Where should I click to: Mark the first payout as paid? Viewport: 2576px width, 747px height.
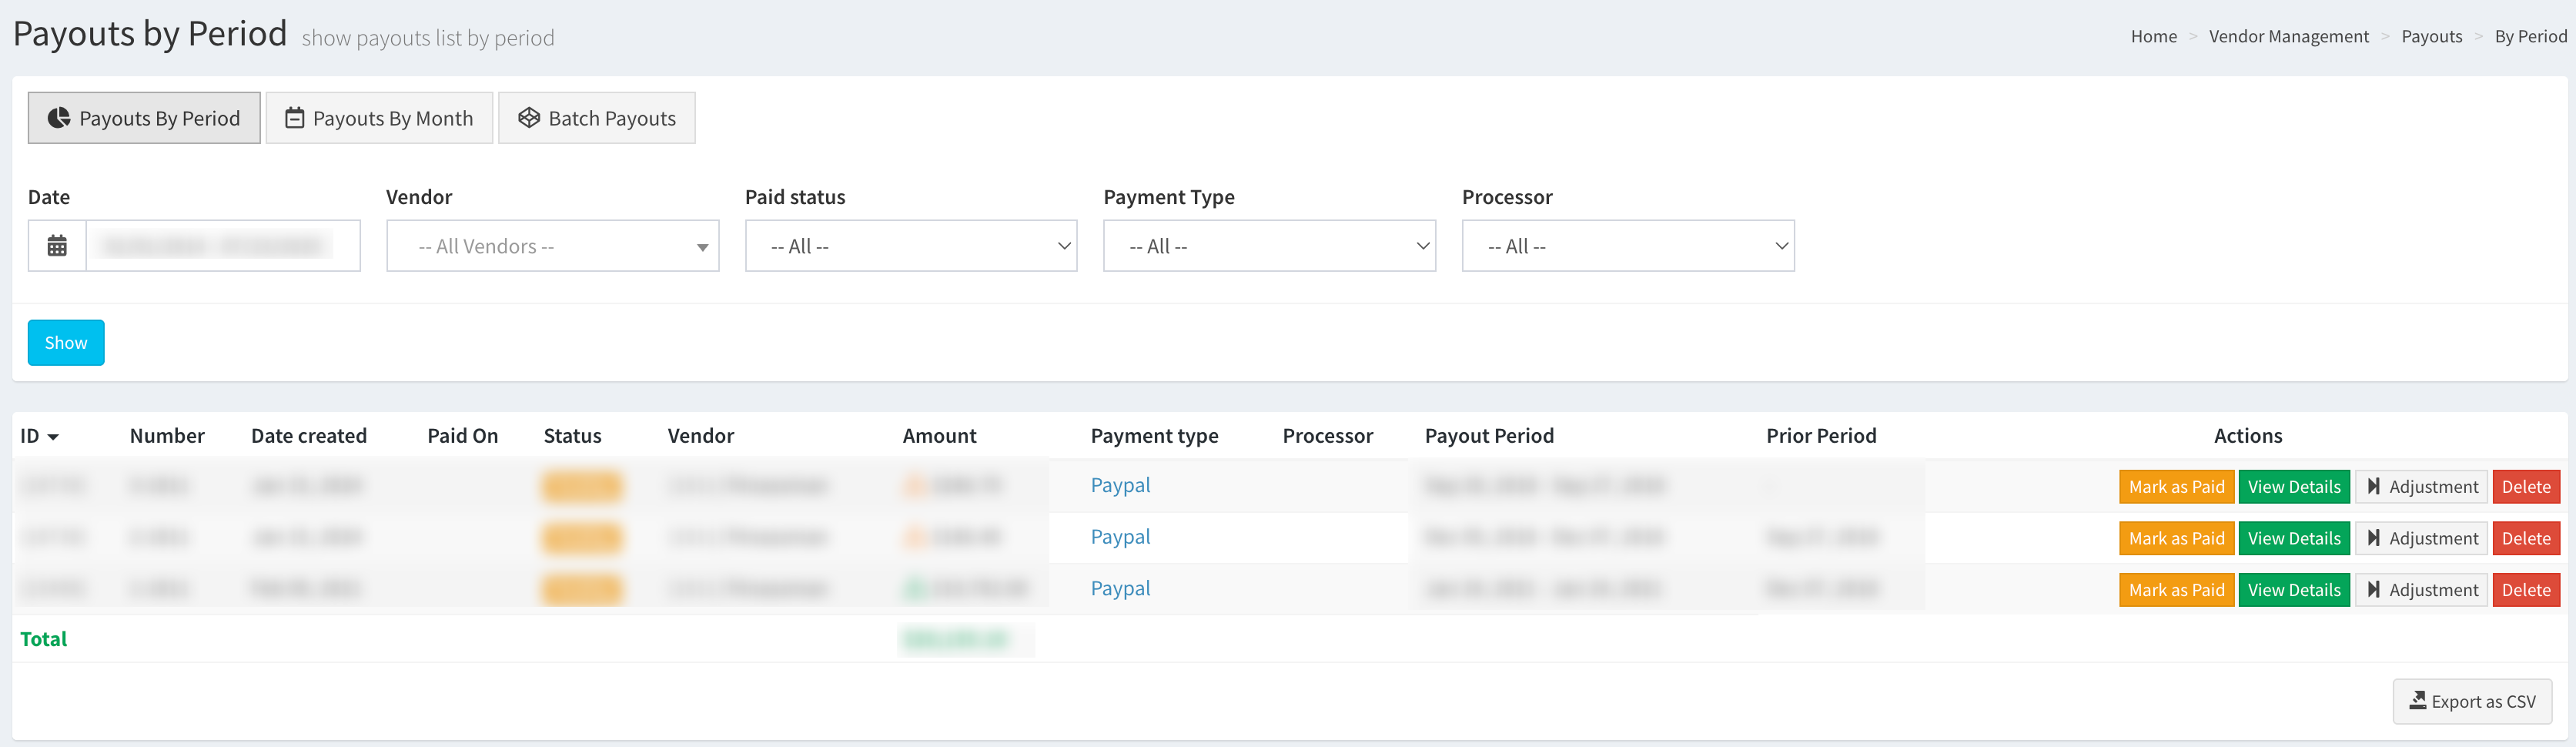point(2175,487)
